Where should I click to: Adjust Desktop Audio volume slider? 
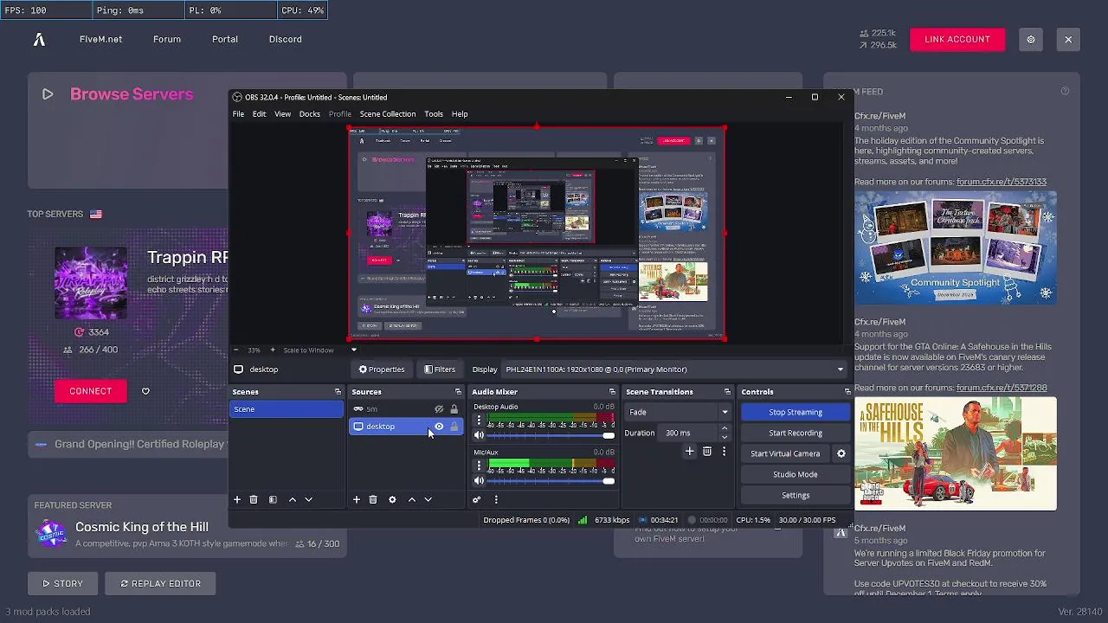pos(551,435)
